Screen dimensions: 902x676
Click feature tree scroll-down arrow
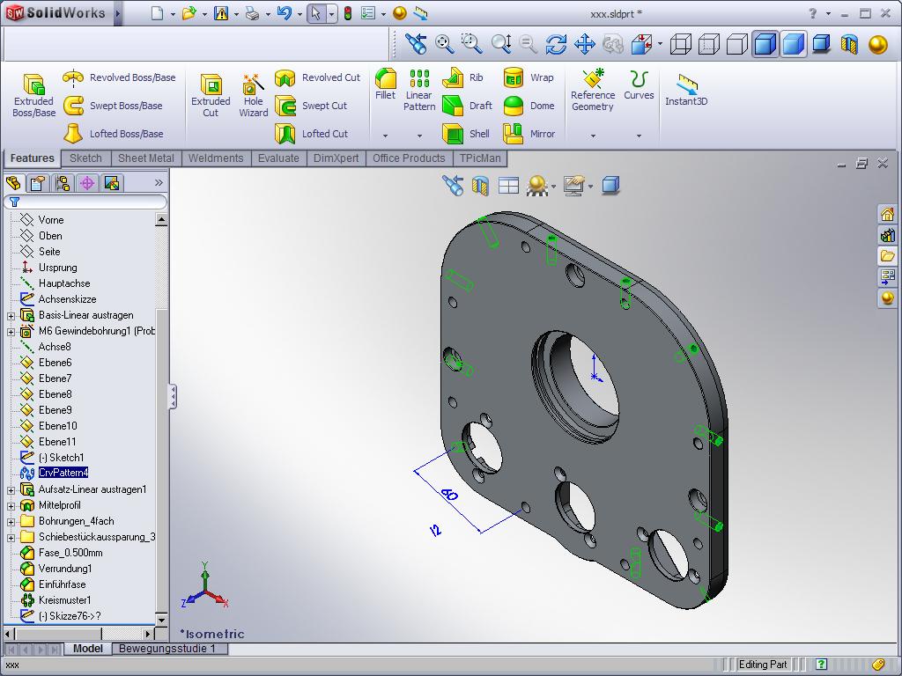click(162, 620)
